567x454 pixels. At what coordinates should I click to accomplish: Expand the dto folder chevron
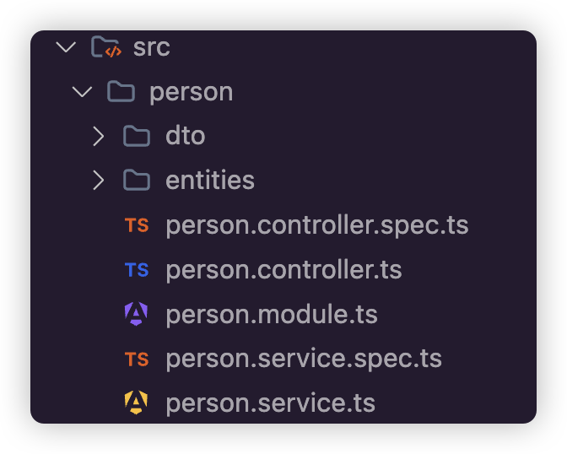pyautogui.click(x=99, y=136)
